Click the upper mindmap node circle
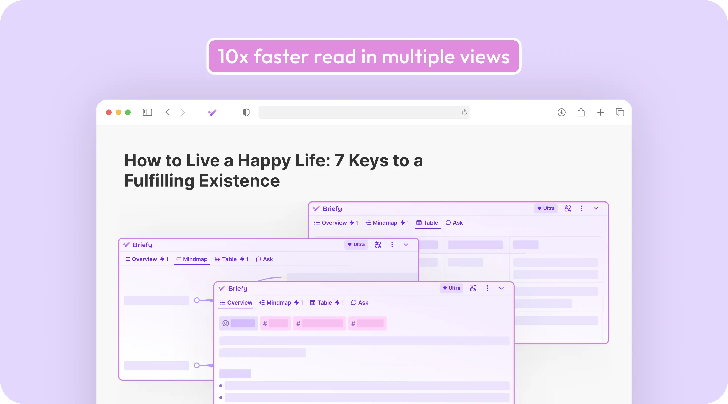This screenshot has height=404, width=728. 197,300
